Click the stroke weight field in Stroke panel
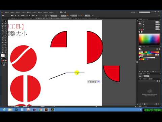The image size is (162, 122). click(146, 76)
